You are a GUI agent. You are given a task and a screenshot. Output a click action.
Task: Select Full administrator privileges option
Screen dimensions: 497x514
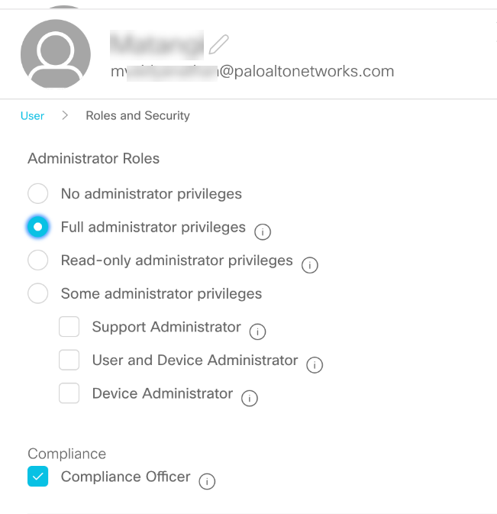tap(38, 227)
